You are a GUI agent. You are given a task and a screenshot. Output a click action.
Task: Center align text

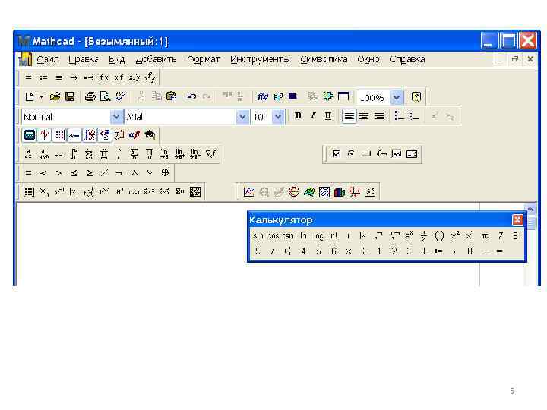[x=364, y=115]
